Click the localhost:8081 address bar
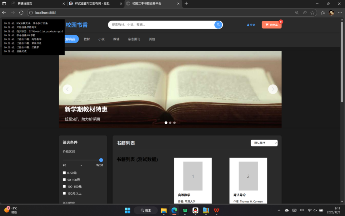This screenshot has height=216, width=345. click(x=163, y=13)
